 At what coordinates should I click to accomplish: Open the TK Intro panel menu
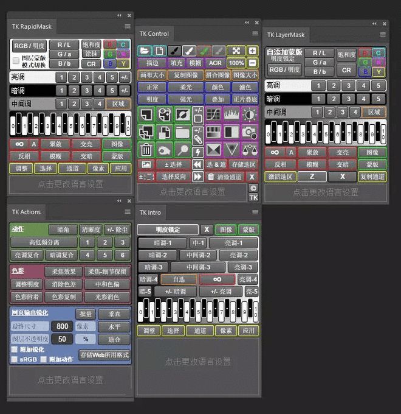[x=255, y=212]
